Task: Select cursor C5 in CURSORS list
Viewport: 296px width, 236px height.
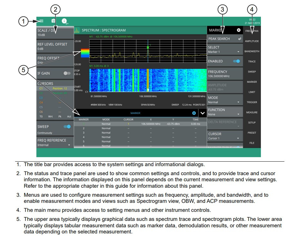Action: 55,107
